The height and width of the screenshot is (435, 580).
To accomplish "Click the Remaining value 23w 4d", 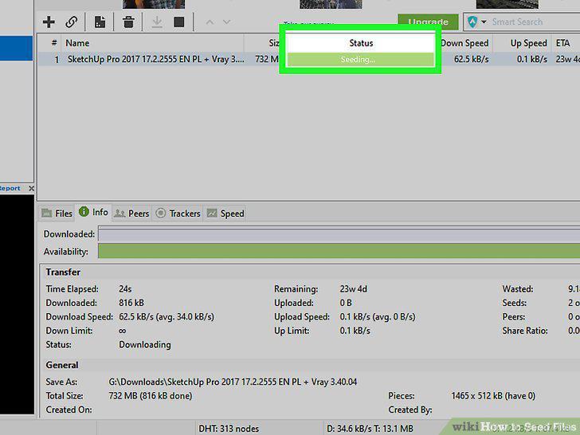I will point(353,289).
